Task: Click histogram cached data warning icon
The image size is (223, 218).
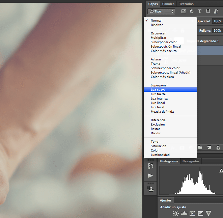Action: (221, 171)
